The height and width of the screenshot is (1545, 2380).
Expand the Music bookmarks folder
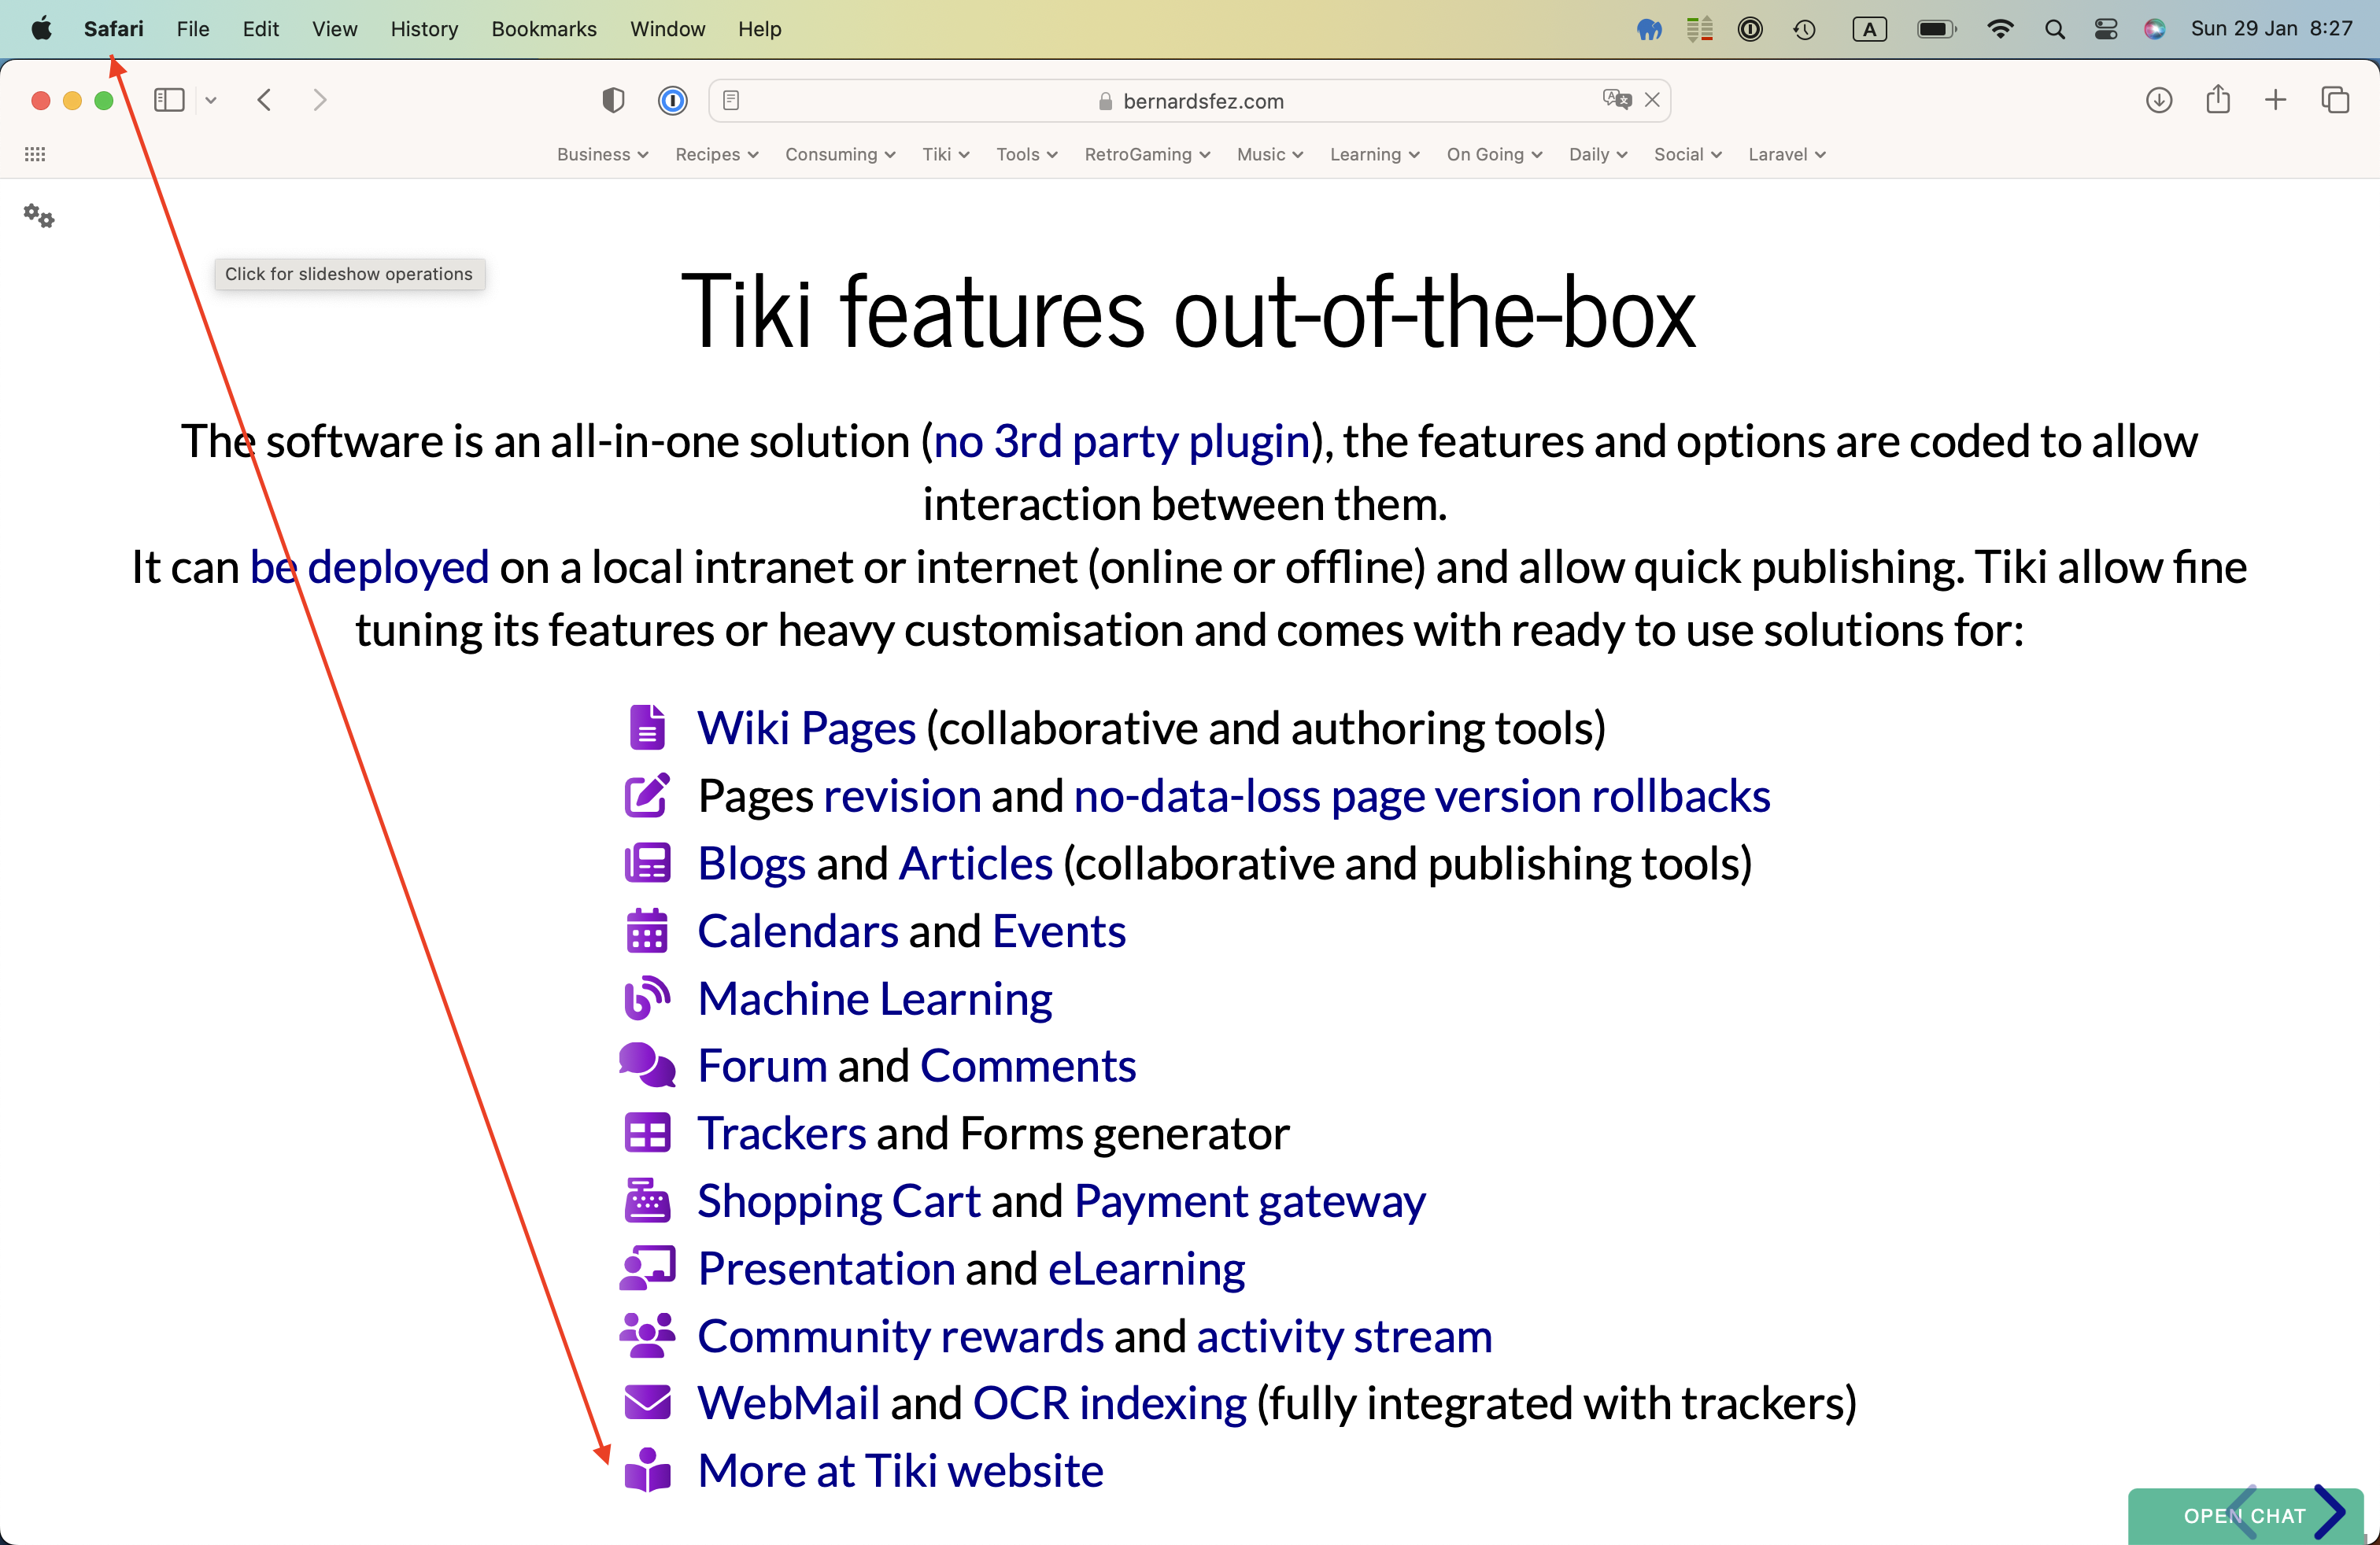pyautogui.click(x=1269, y=154)
